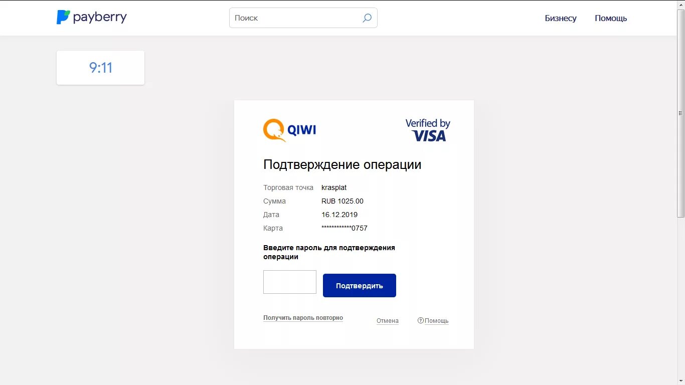Viewport: 685px width, 385px height.
Task: Click the Отмена link
Action: click(388, 321)
